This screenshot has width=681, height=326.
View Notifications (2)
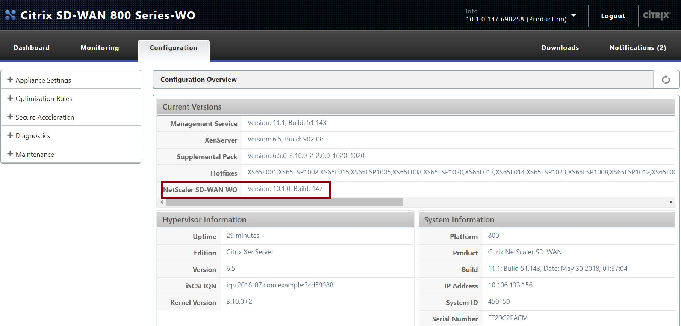point(638,48)
